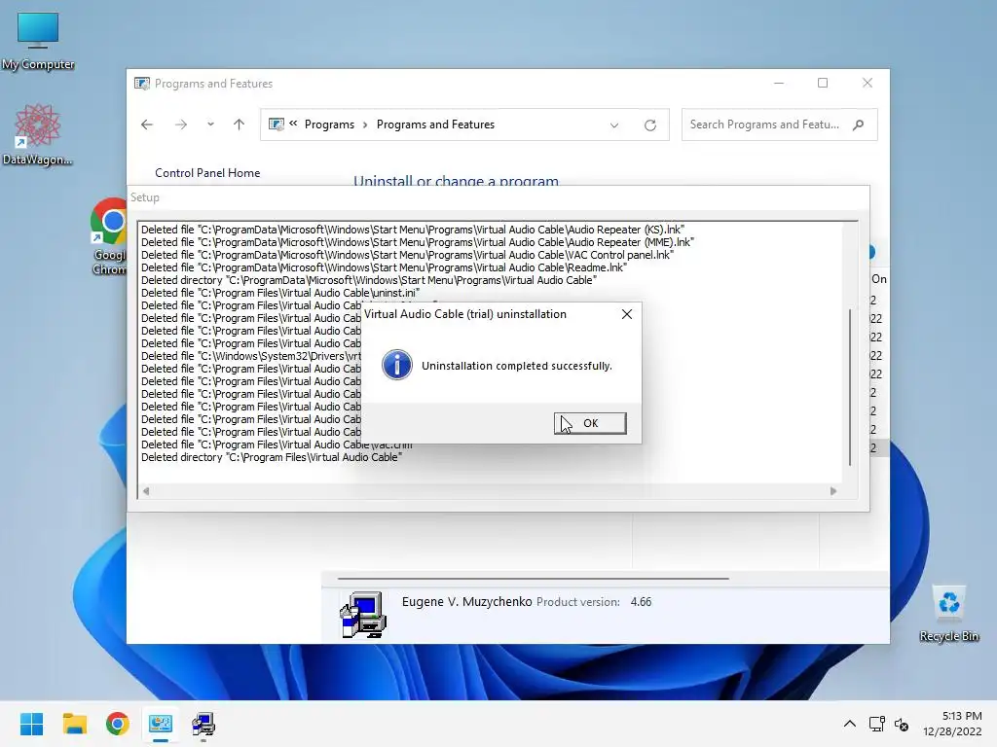Close the Programs and Features window
Image resolution: width=997 pixels, height=747 pixels.
coord(868,84)
